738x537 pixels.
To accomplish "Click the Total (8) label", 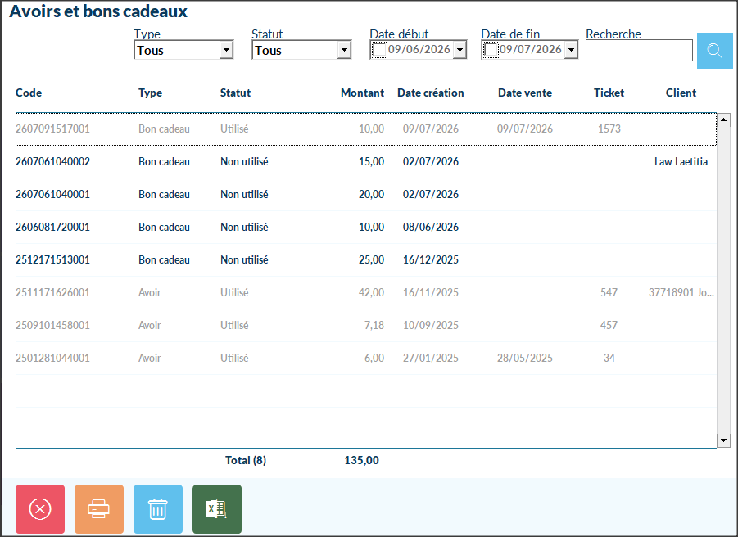I will pos(246,460).
